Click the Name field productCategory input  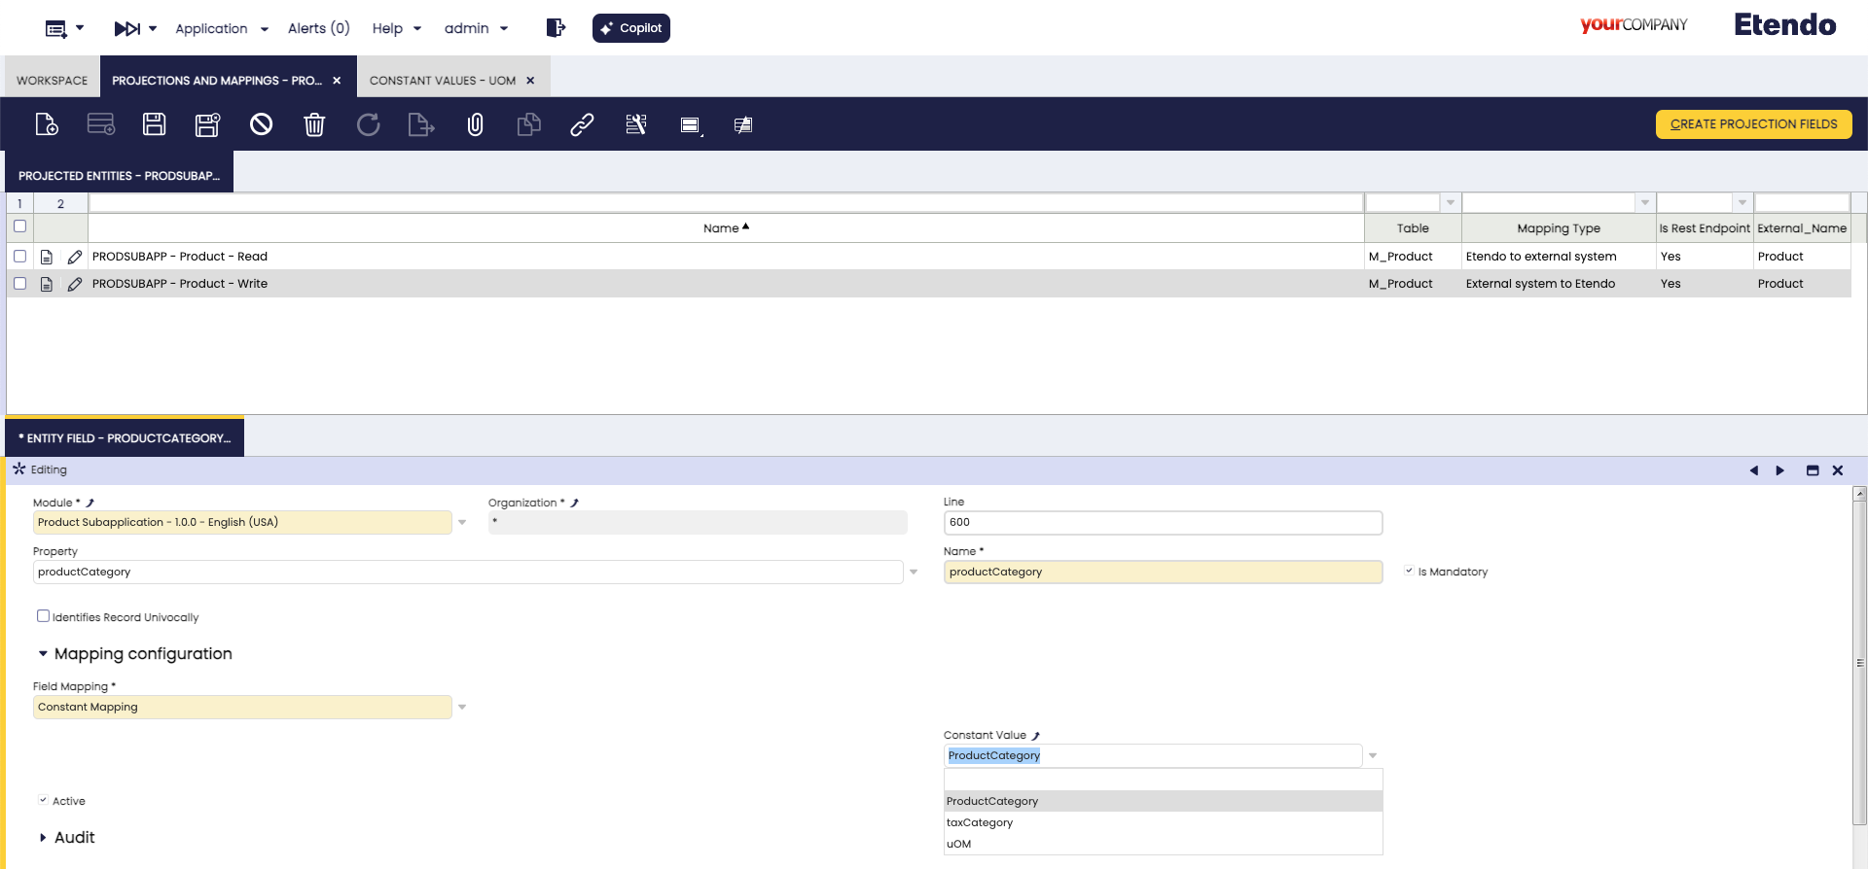1163,573
